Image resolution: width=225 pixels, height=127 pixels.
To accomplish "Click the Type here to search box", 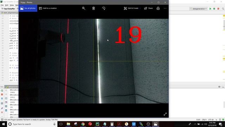I will [x=32, y=124].
